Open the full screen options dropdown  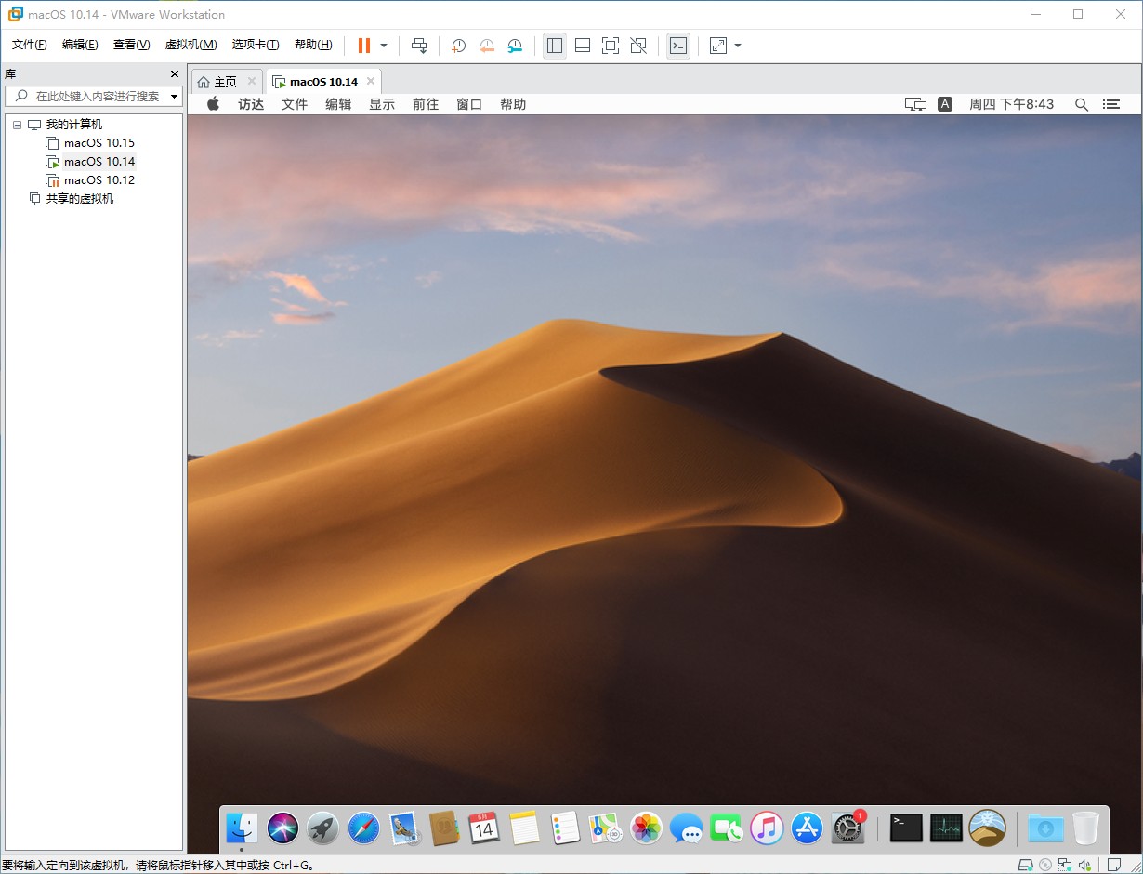click(737, 45)
